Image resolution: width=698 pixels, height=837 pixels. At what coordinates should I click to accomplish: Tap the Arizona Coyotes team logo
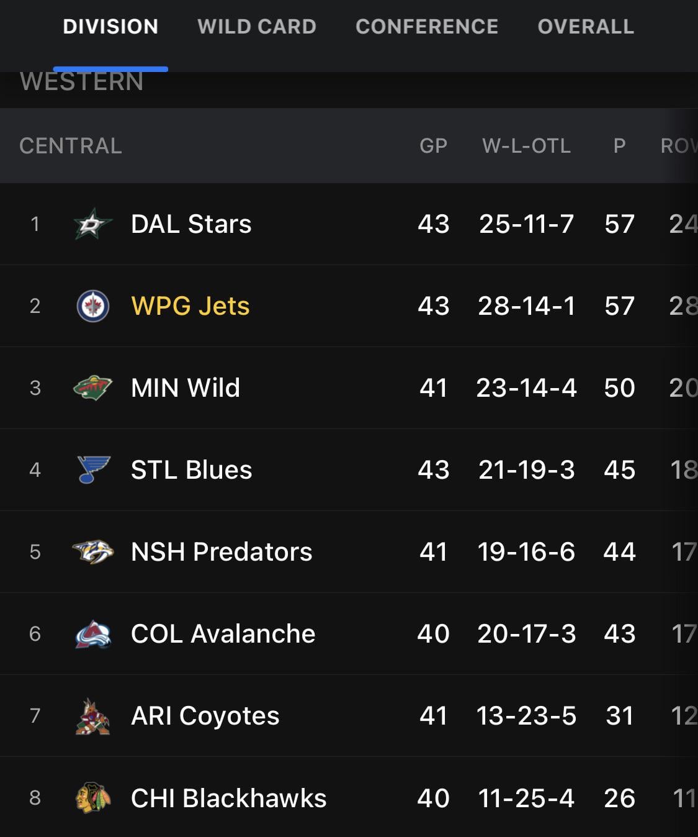[92, 716]
